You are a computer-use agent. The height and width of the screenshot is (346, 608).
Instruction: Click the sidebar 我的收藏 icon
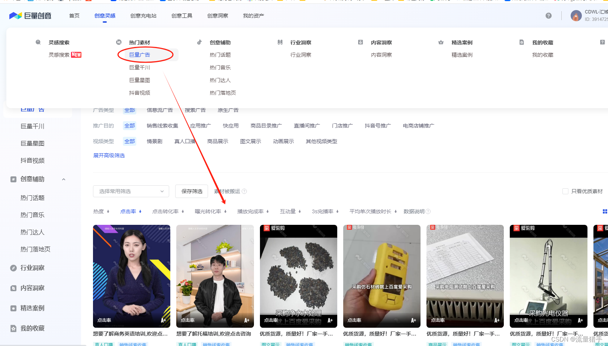(13, 328)
